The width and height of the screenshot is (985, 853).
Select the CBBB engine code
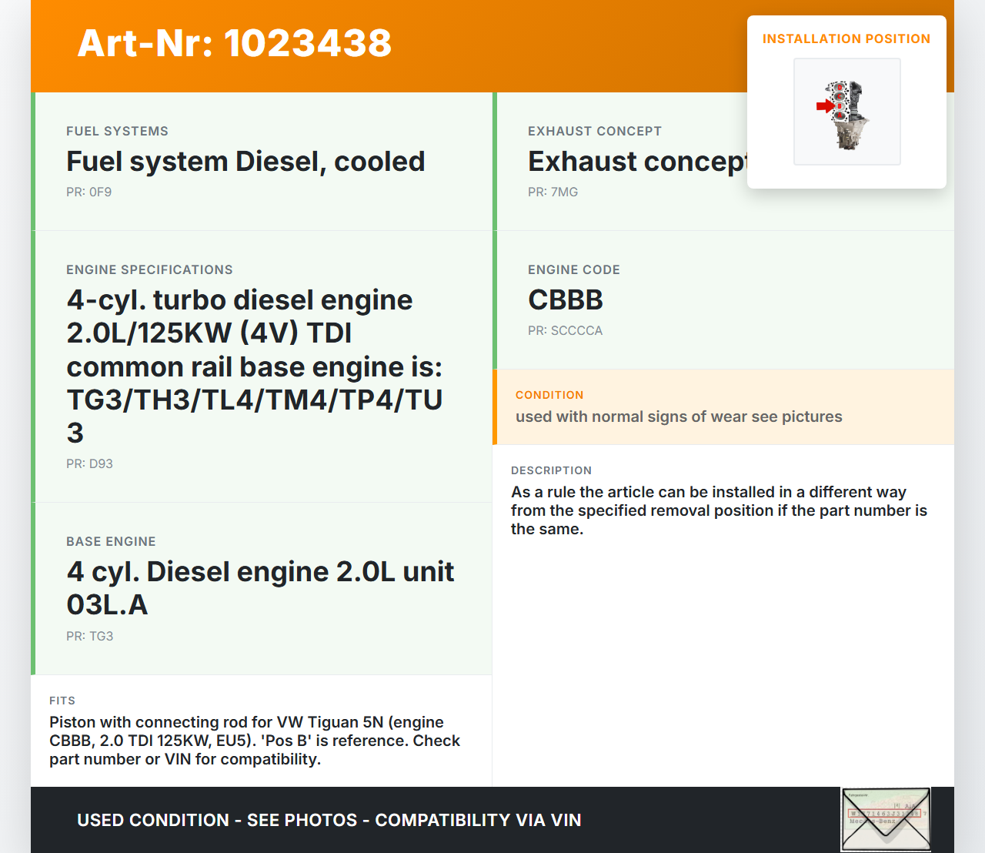[x=565, y=300]
